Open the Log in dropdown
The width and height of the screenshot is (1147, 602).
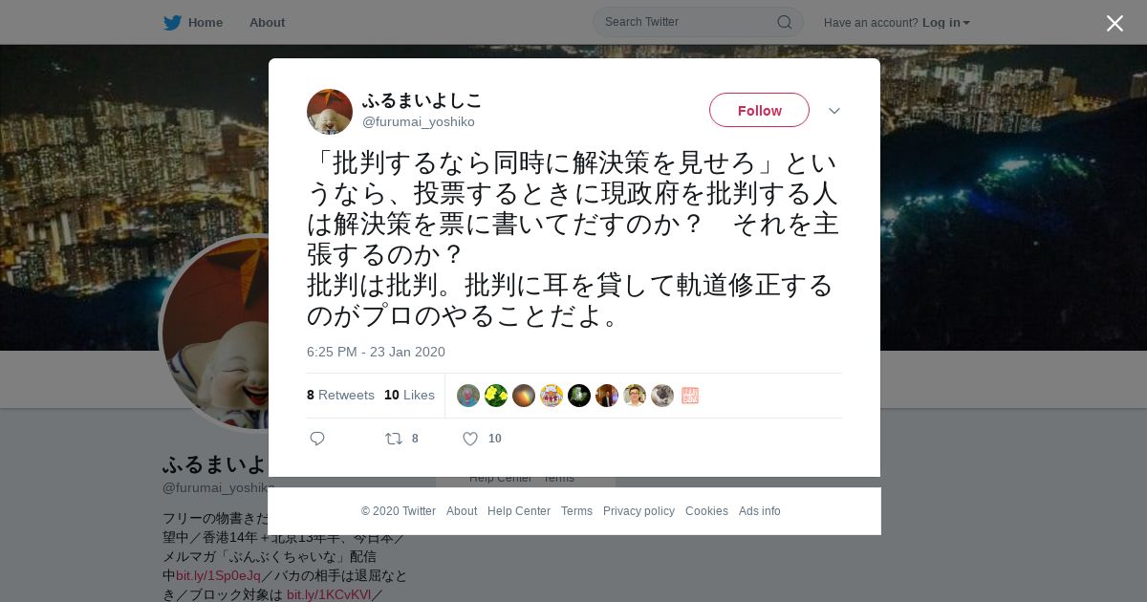tap(946, 23)
